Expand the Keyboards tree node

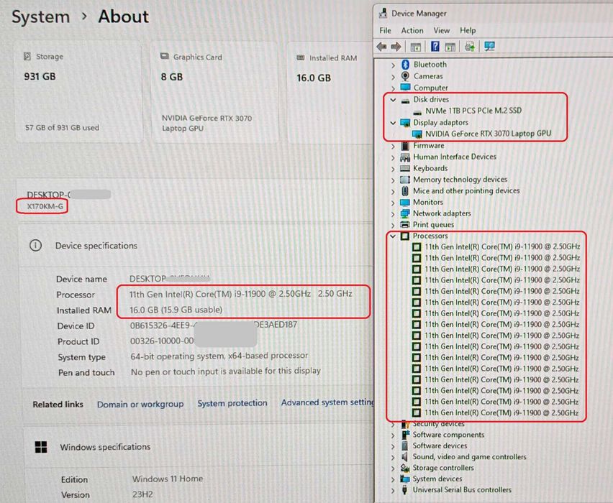pyautogui.click(x=393, y=169)
